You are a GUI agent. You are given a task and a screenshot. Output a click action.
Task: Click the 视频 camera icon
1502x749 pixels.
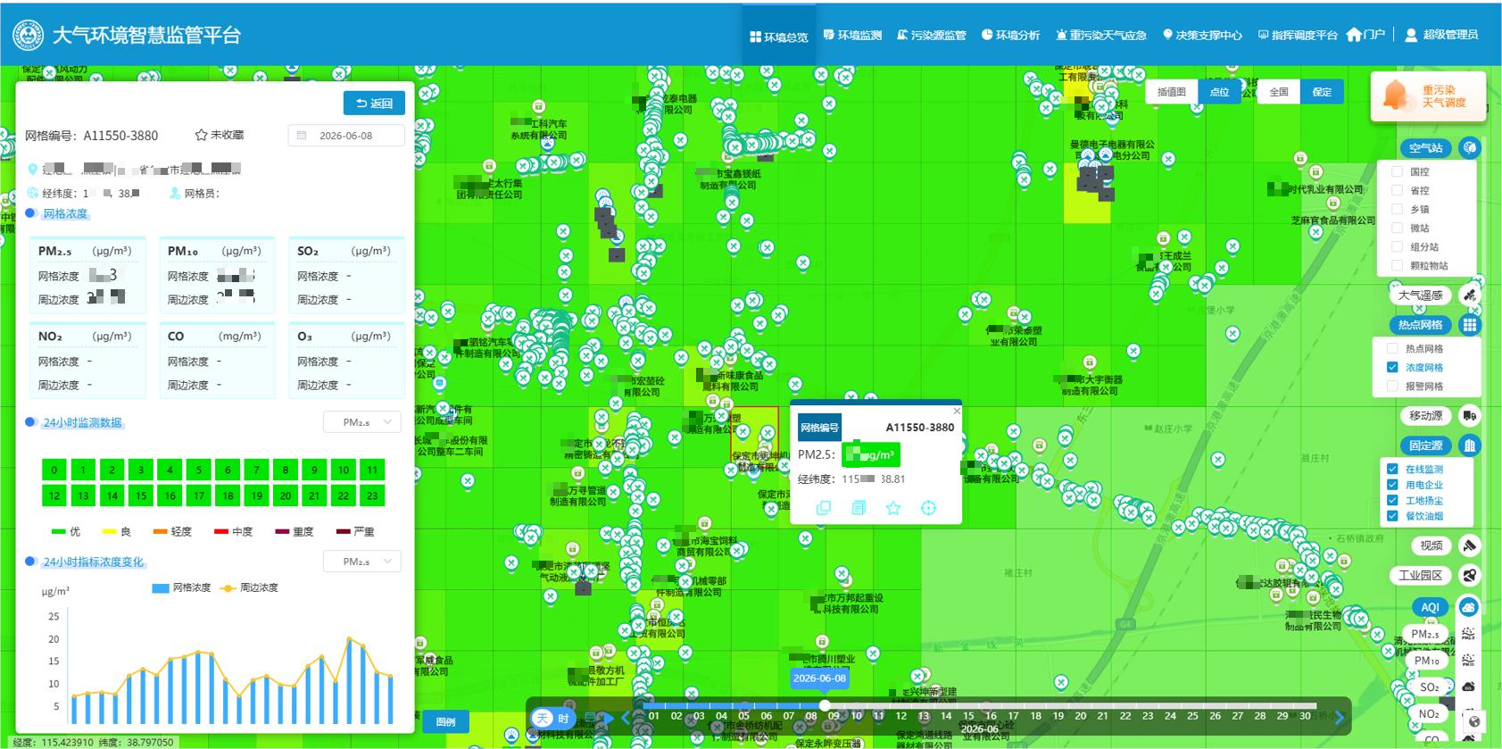click(x=1469, y=545)
